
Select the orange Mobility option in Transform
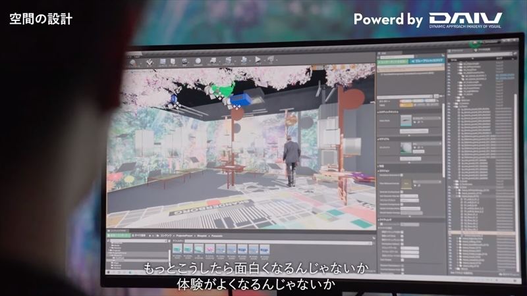click(x=406, y=105)
